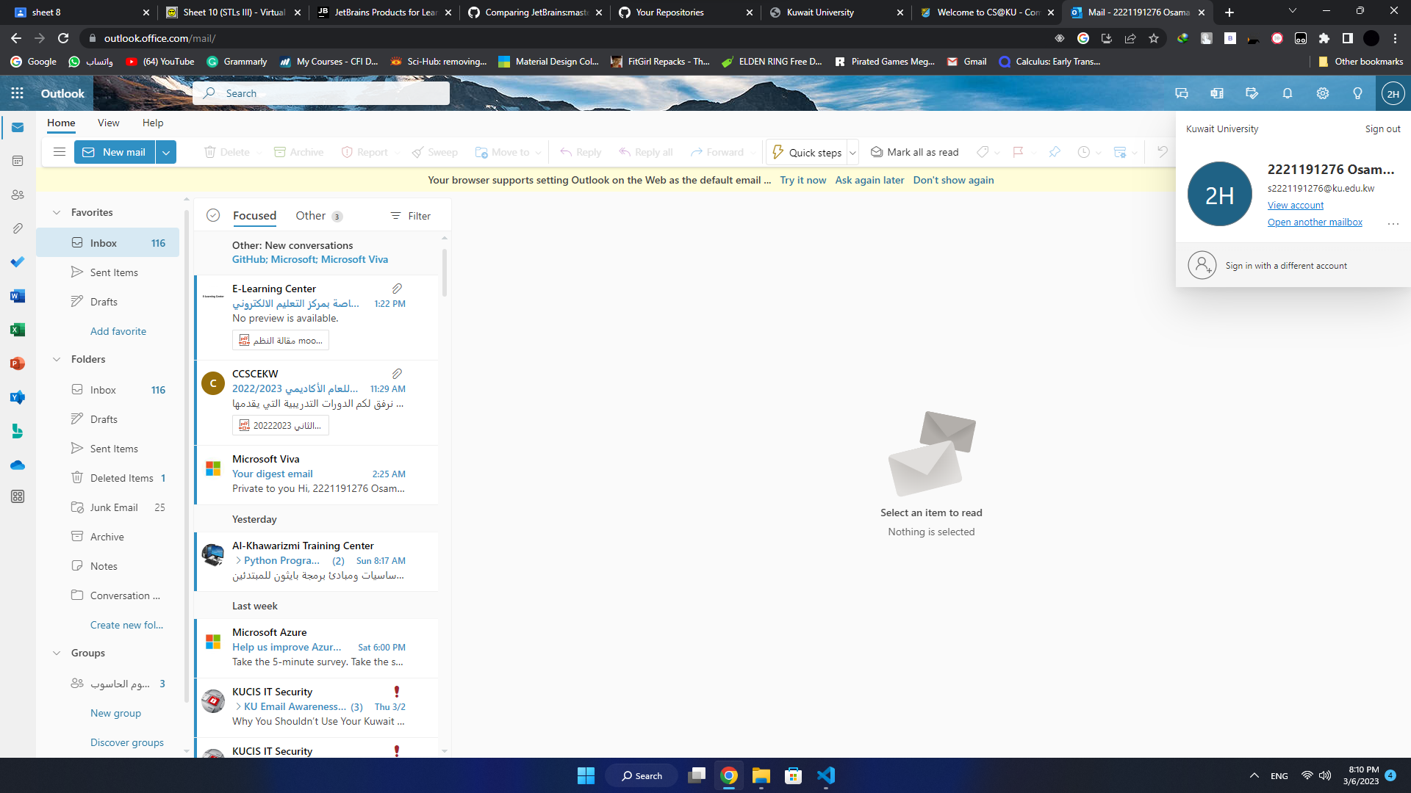This screenshot has width=1411, height=793.
Task: Open the New mail split-button dropdown
Action: [x=166, y=152]
